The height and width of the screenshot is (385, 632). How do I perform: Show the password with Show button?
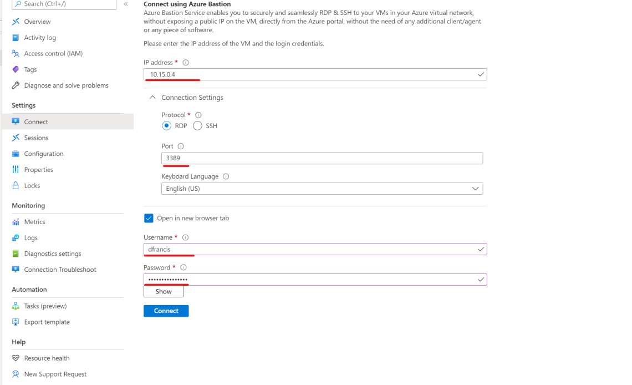pos(163,291)
